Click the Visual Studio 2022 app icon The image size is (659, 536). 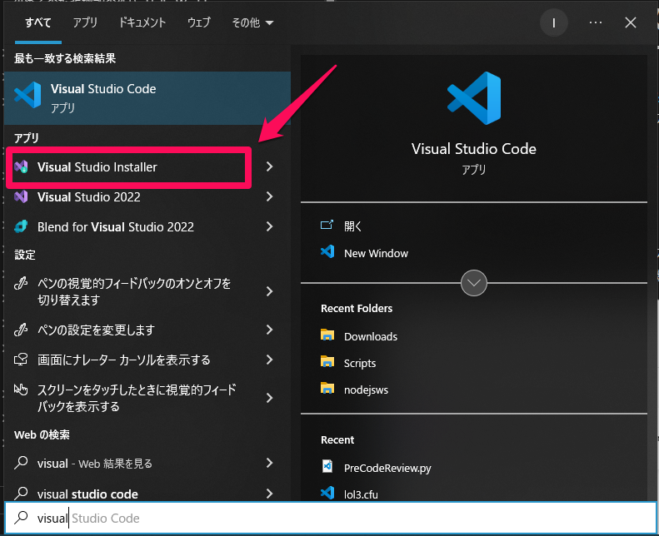(x=21, y=197)
